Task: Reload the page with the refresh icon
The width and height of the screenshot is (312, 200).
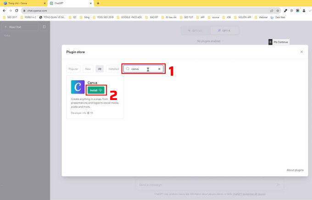Action: (x=17, y=11)
